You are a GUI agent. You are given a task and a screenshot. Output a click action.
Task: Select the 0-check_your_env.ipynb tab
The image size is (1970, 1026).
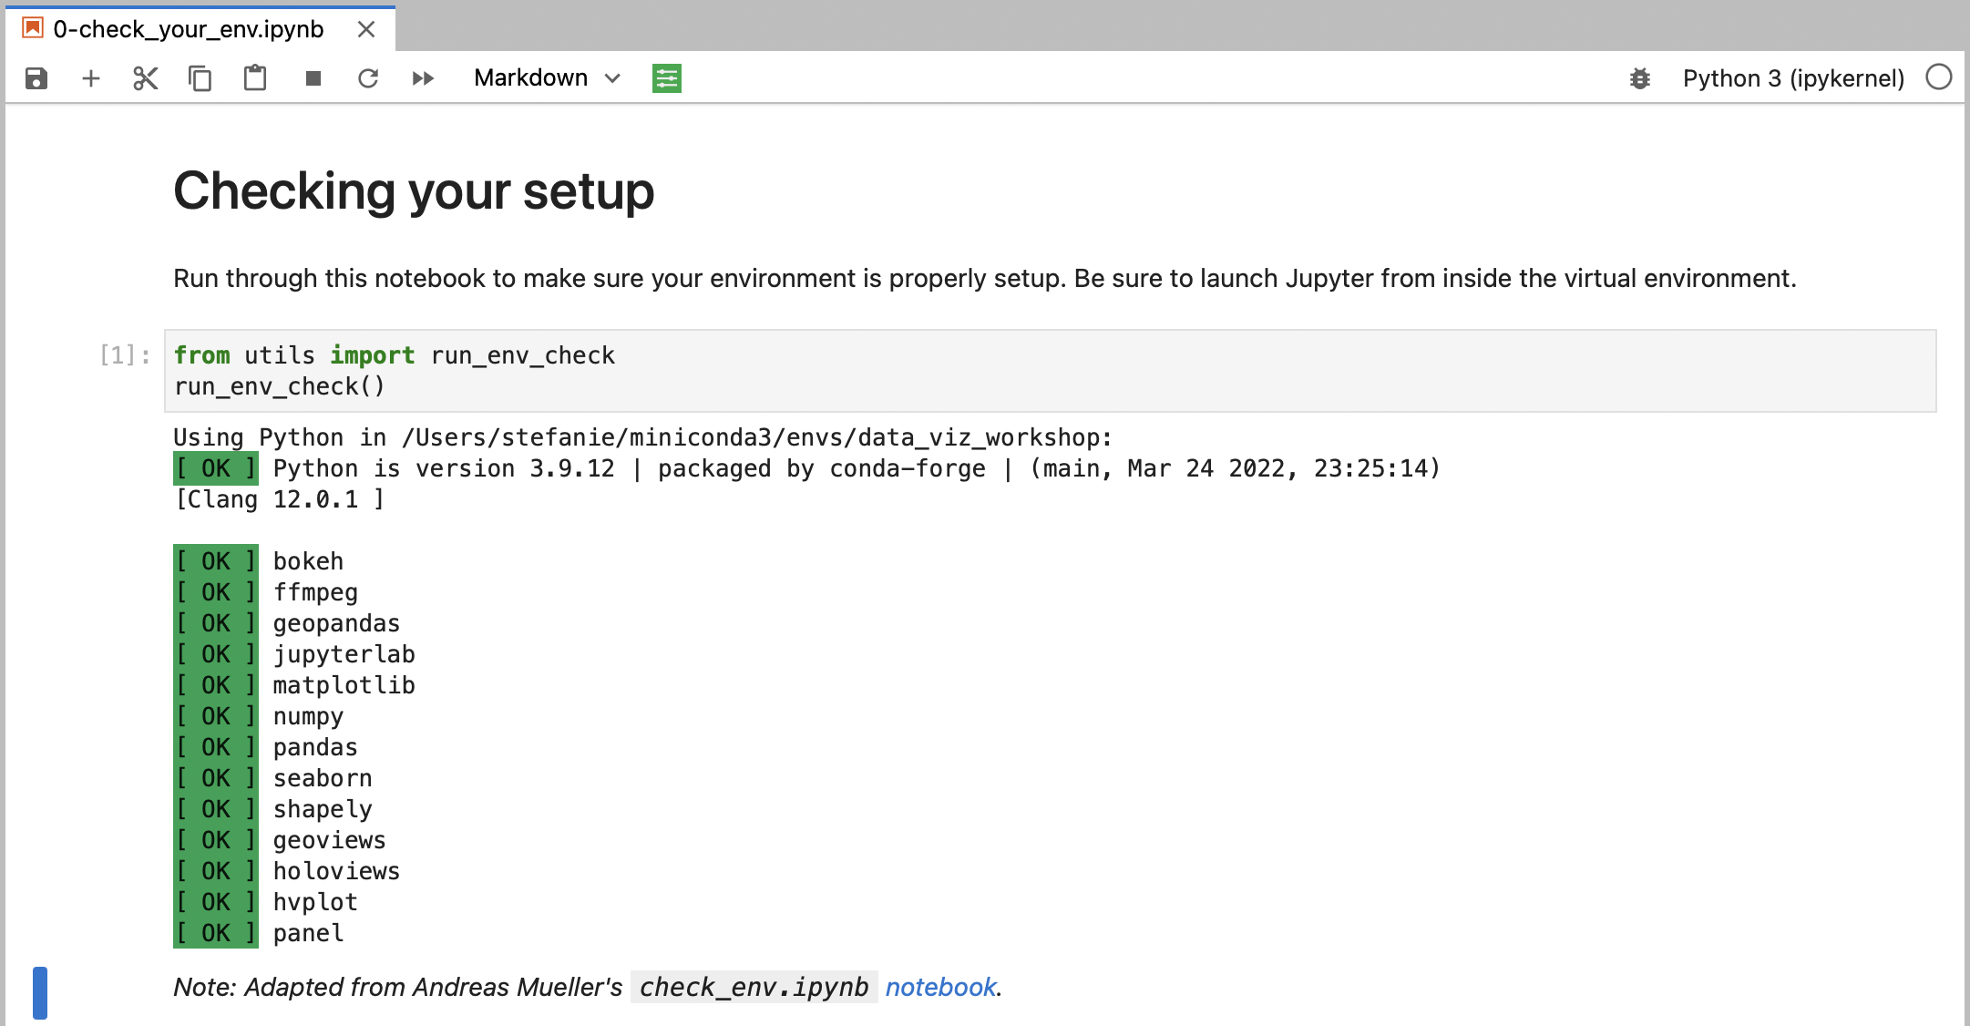pos(189,29)
